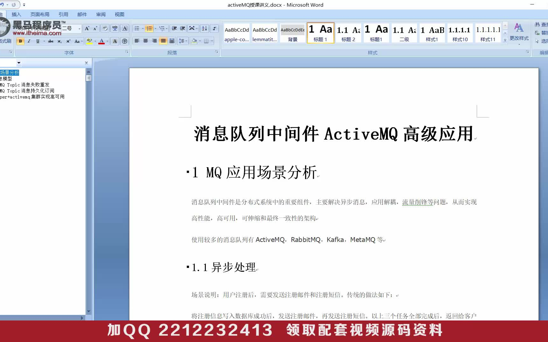This screenshot has height=342, width=548.
Task: Enable justify alignment
Action: tap(163, 41)
